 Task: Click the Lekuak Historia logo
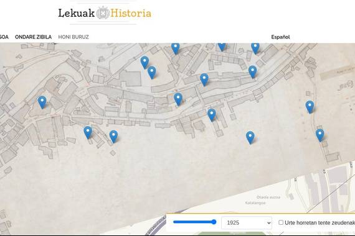[x=105, y=13]
